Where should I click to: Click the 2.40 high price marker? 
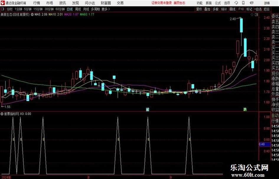(x=233, y=19)
